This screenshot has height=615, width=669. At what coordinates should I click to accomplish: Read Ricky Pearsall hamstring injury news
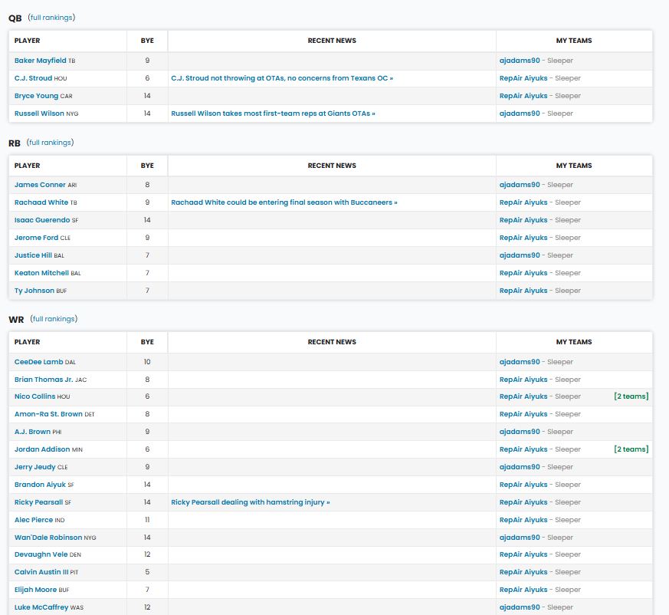[251, 502]
